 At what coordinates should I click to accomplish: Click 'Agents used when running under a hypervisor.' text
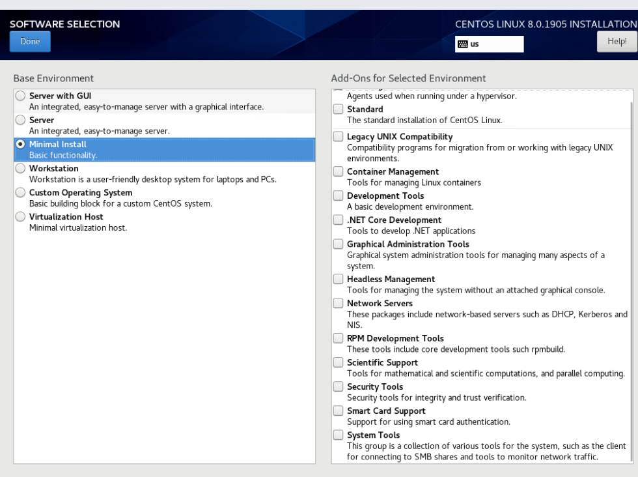coord(432,96)
